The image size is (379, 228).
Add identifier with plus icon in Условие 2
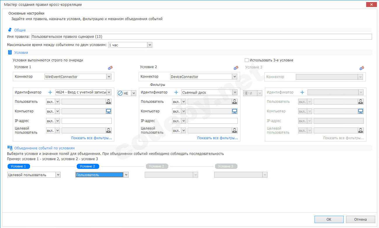[176, 92]
